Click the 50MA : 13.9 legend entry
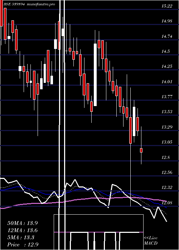Screen dimensions: 179x250 pyautogui.click(x=22, y=223)
